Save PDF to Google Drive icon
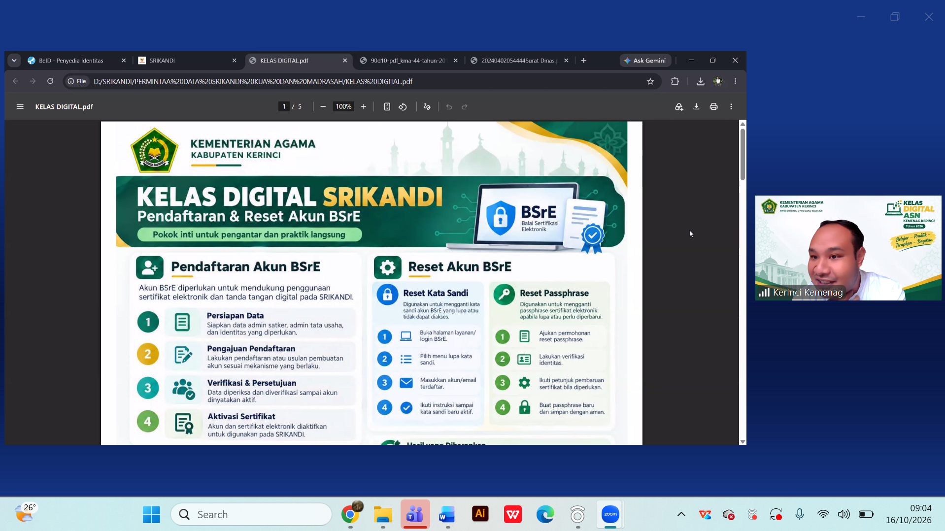Viewport: 945px width, 531px height. tap(679, 106)
